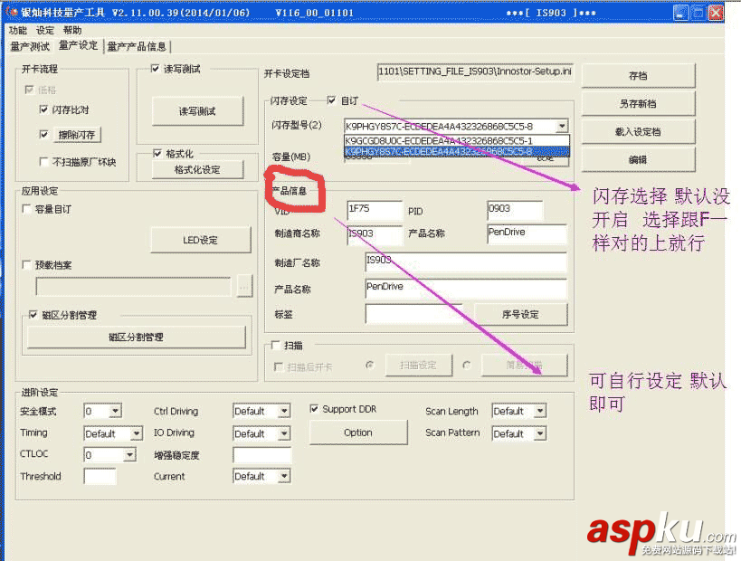Open the 帮助 menu
The image size is (741, 561).
(72, 30)
